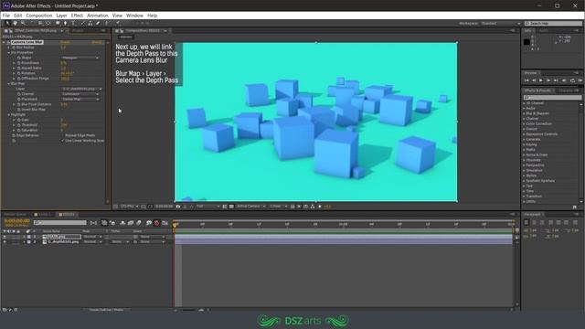
Task: Toggle the Auto-keyframe icon in timeline
Action: point(156,223)
